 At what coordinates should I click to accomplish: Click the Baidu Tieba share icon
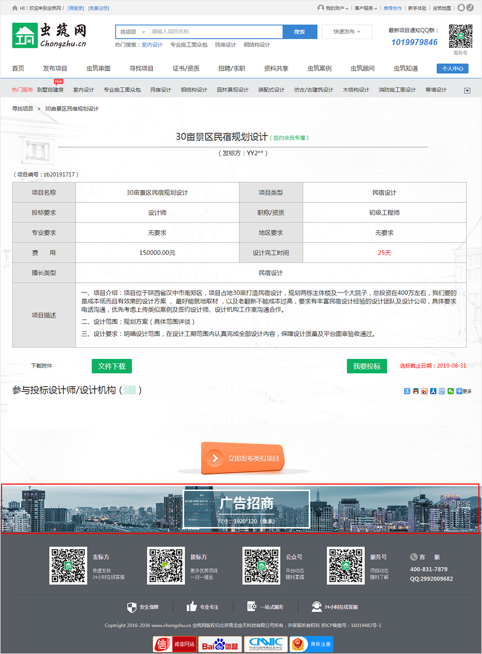[442, 391]
